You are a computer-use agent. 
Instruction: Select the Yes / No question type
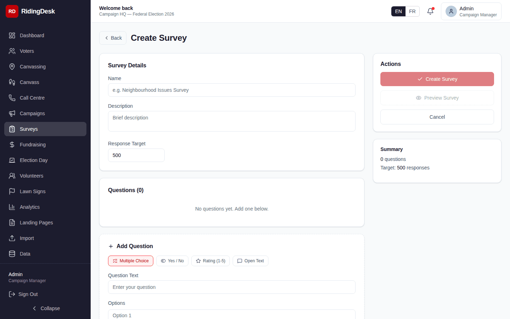172,261
